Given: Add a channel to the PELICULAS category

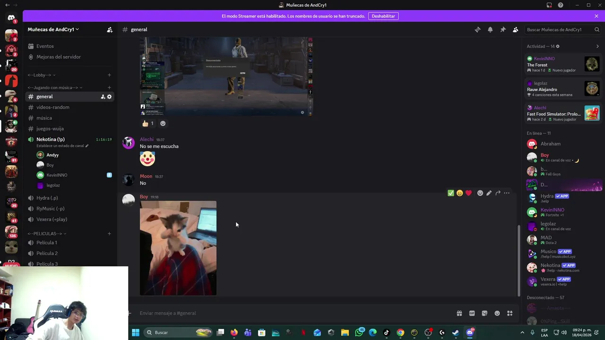Looking at the screenshot, I should [109, 234].
